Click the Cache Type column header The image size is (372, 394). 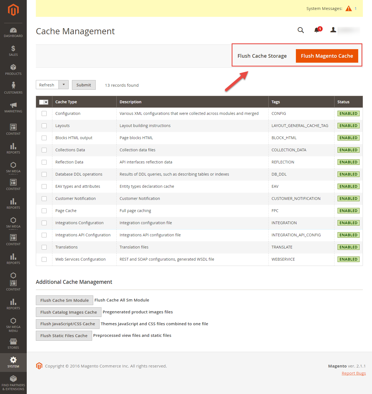[84, 102]
